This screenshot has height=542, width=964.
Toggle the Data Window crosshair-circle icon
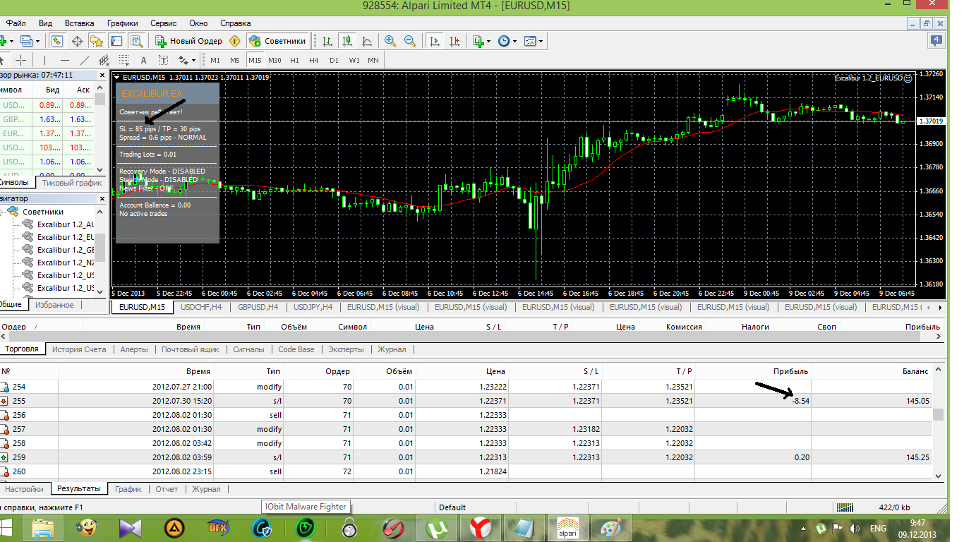78,41
